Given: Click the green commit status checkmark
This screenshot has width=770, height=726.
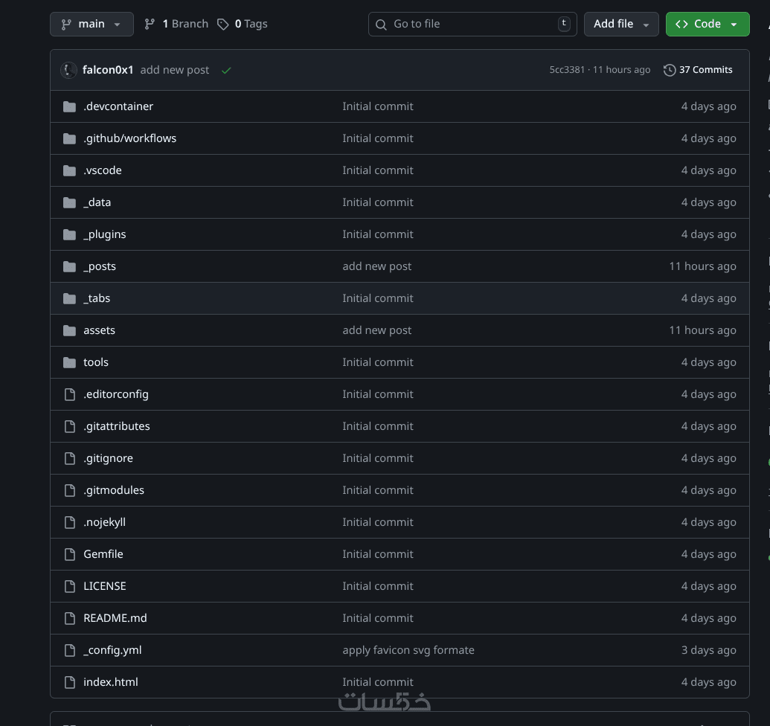Looking at the screenshot, I should [x=226, y=70].
